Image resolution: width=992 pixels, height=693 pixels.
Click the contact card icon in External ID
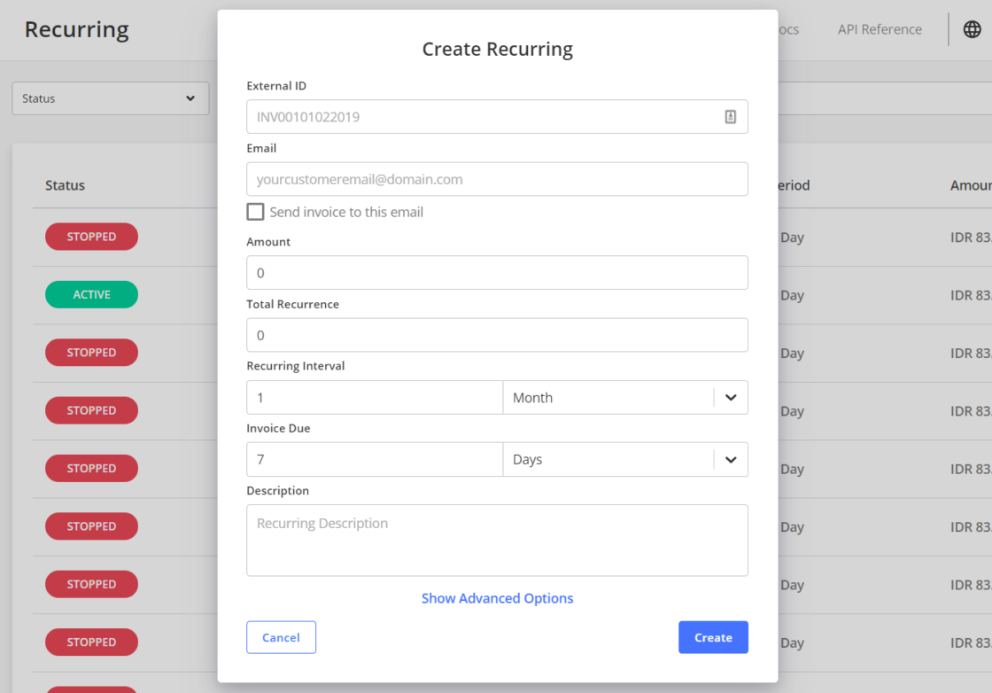[730, 117]
